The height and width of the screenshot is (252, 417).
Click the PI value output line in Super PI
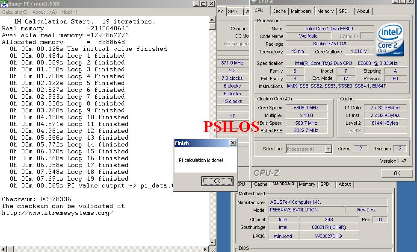tap(92, 186)
